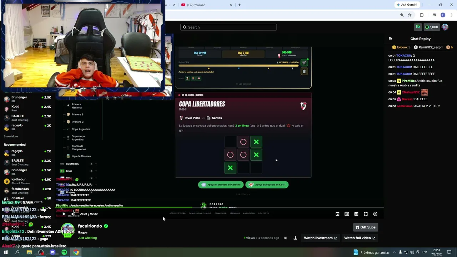The image size is (457, 257).
Task: Expand the CONMEBOL section
Action: [x=79, y=164]
